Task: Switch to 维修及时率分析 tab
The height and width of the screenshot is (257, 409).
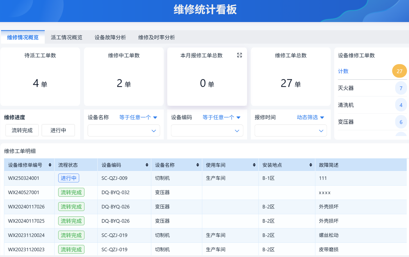Action: [x=157, y=37]
